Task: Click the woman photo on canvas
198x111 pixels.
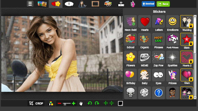Action: point(62,54)
